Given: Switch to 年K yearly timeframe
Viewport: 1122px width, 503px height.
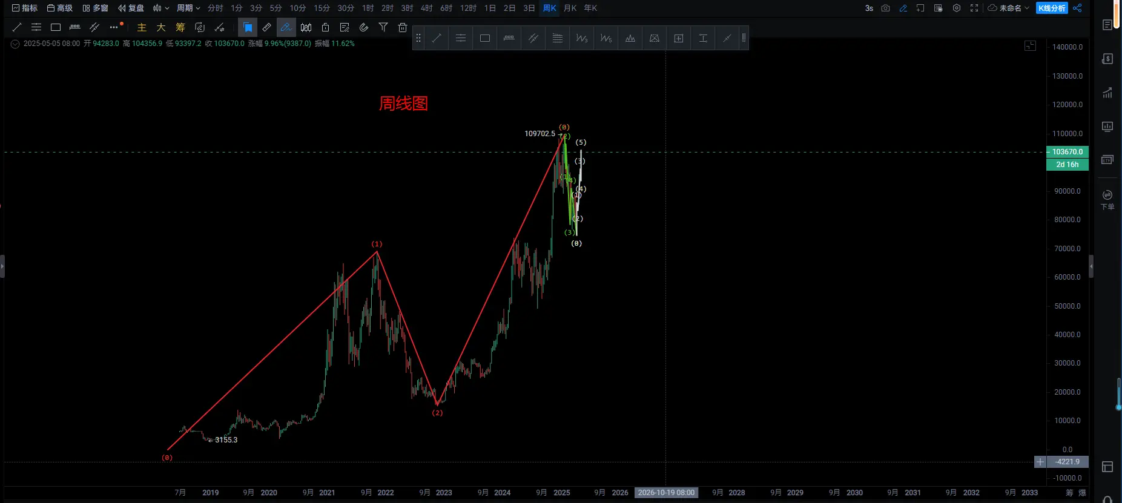Looking at the screenshot, I should coord(590,8).
